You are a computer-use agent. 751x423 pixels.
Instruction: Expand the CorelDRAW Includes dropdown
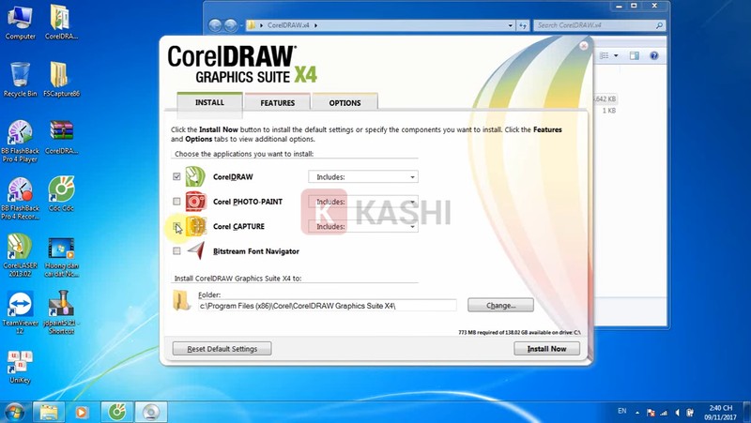(x=363, y=176)
